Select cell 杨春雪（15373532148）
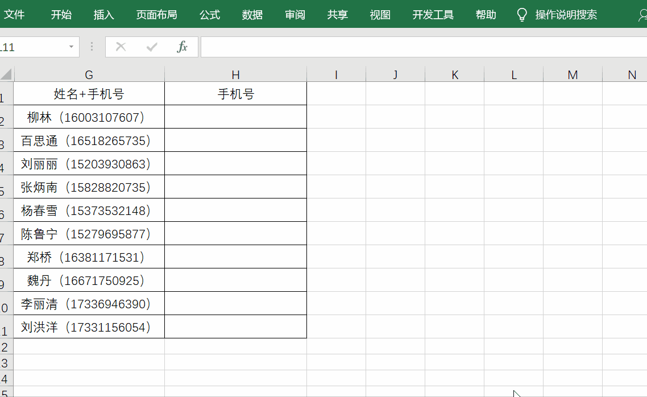The height and width of the screenshot is (397, 647). coord(89,210)
